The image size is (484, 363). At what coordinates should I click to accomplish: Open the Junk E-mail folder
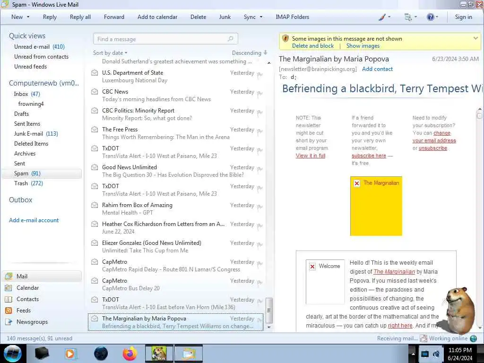point(36,134)
